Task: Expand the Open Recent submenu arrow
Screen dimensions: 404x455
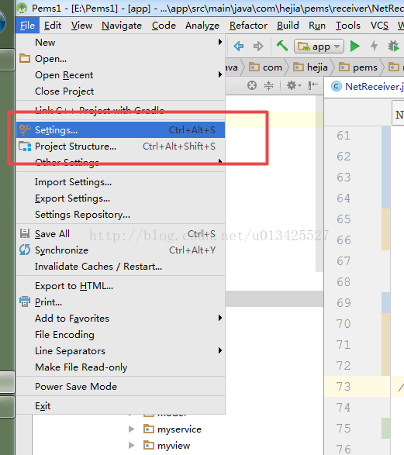Action: pyautogui.click(x=220, y=75)
